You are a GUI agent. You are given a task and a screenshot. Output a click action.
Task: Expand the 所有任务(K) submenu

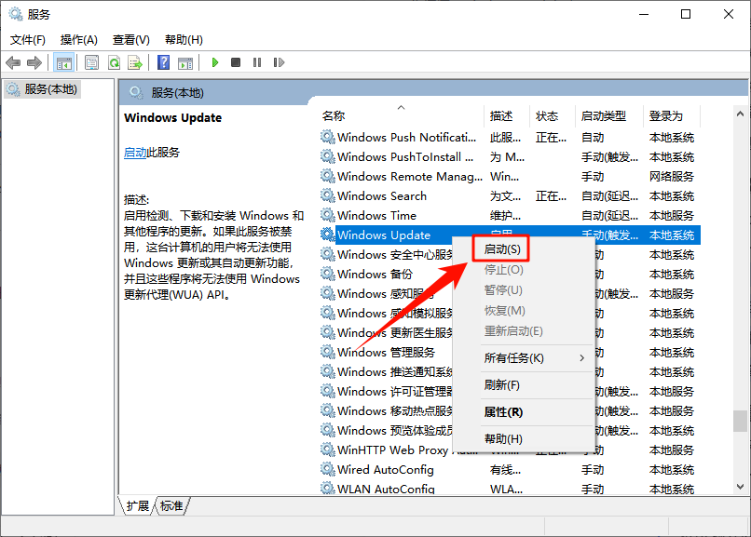[511, 356]
